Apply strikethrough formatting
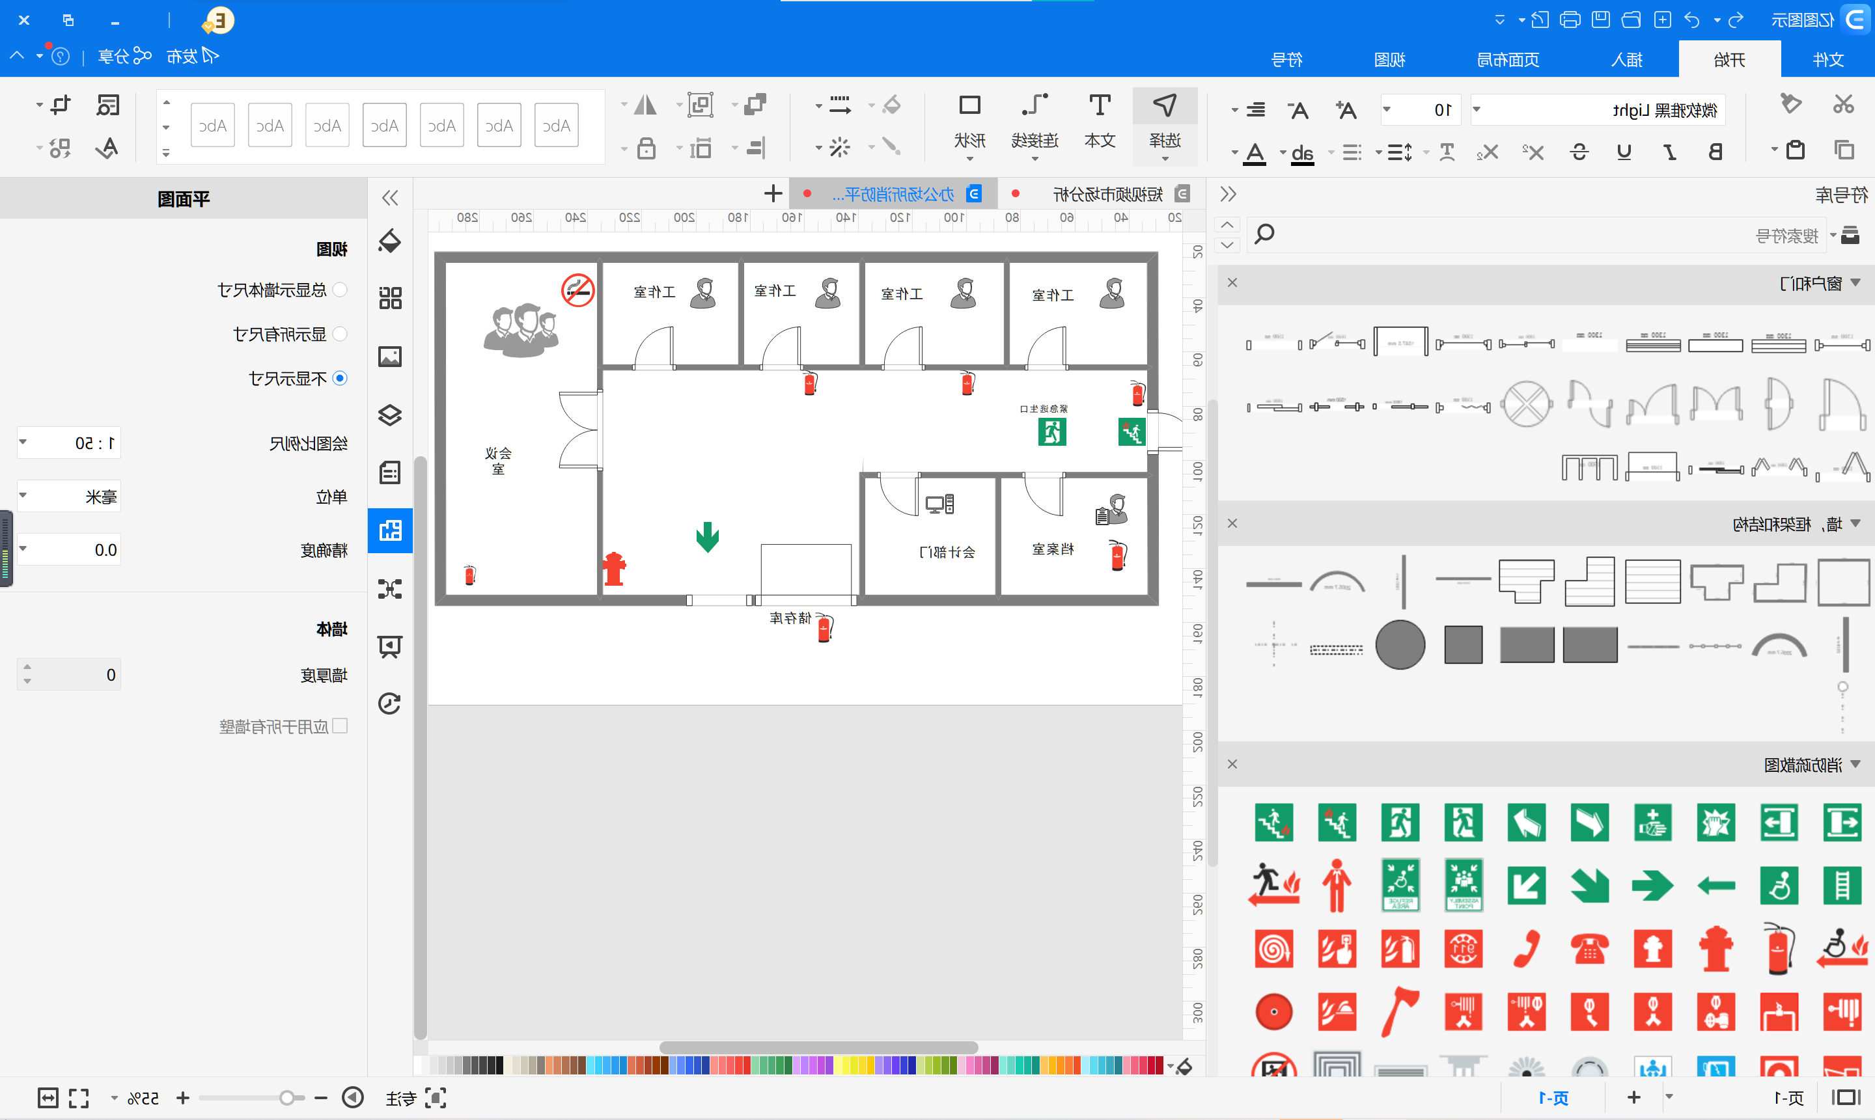The width and height of the screenshot is (1875, 1120). click(1579, 152)
